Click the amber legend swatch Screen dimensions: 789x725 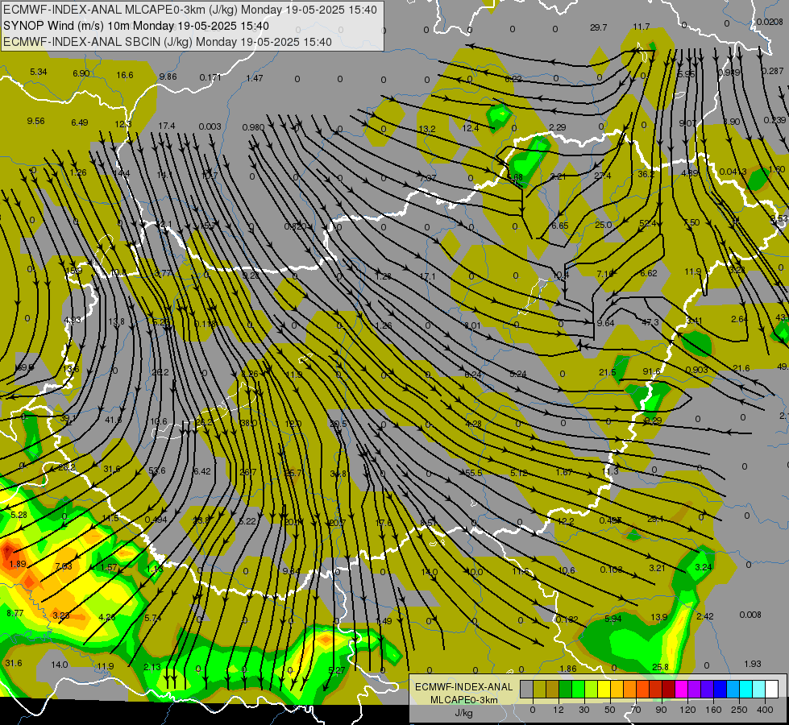tap(617, 690)
